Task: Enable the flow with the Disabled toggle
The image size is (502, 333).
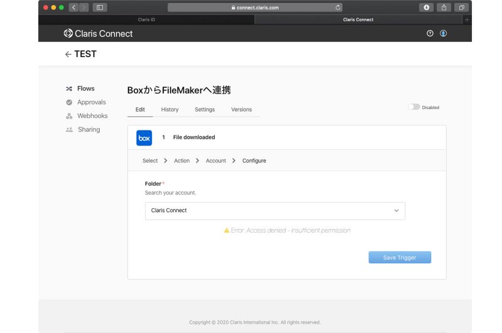Action: coord(414,107)
